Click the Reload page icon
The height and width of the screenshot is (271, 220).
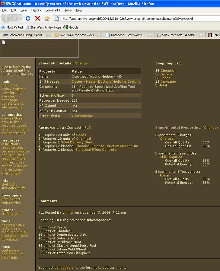point(28,18)
